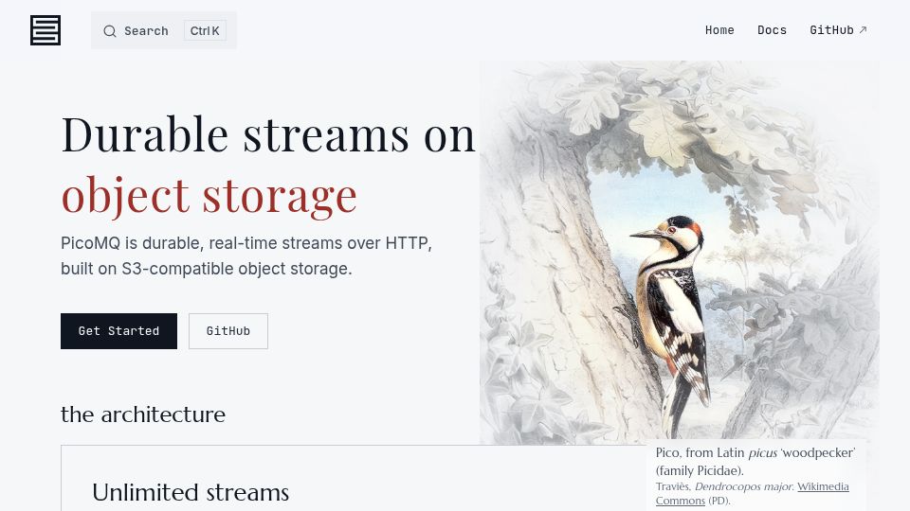Open Docs from the top navigation
The height and width of the screenshot is (511, 910).
(x=772, y=30)
